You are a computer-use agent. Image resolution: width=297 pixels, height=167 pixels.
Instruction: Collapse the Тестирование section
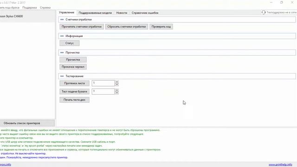[x=62, y=76]
